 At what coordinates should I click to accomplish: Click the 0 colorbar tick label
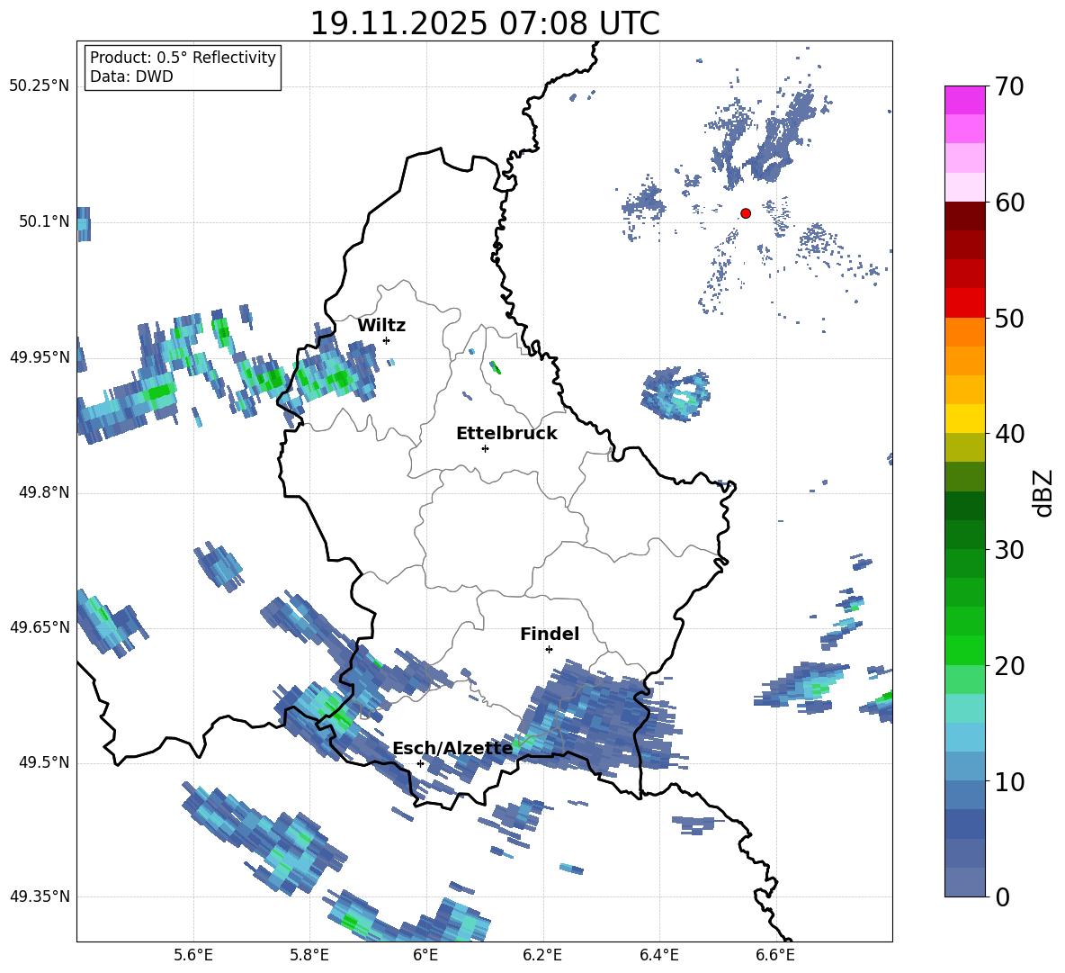1002,896
